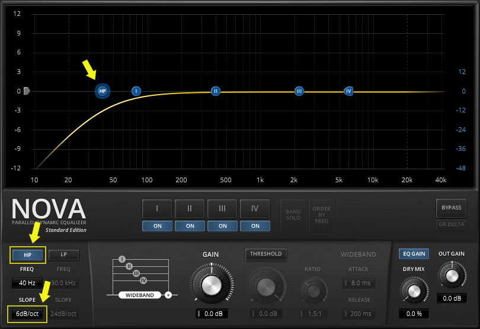Click the out gain 0.0 dB field
The width and height of the screenshot is (480, 329).
pyautogui.click(x=452, y=298)
